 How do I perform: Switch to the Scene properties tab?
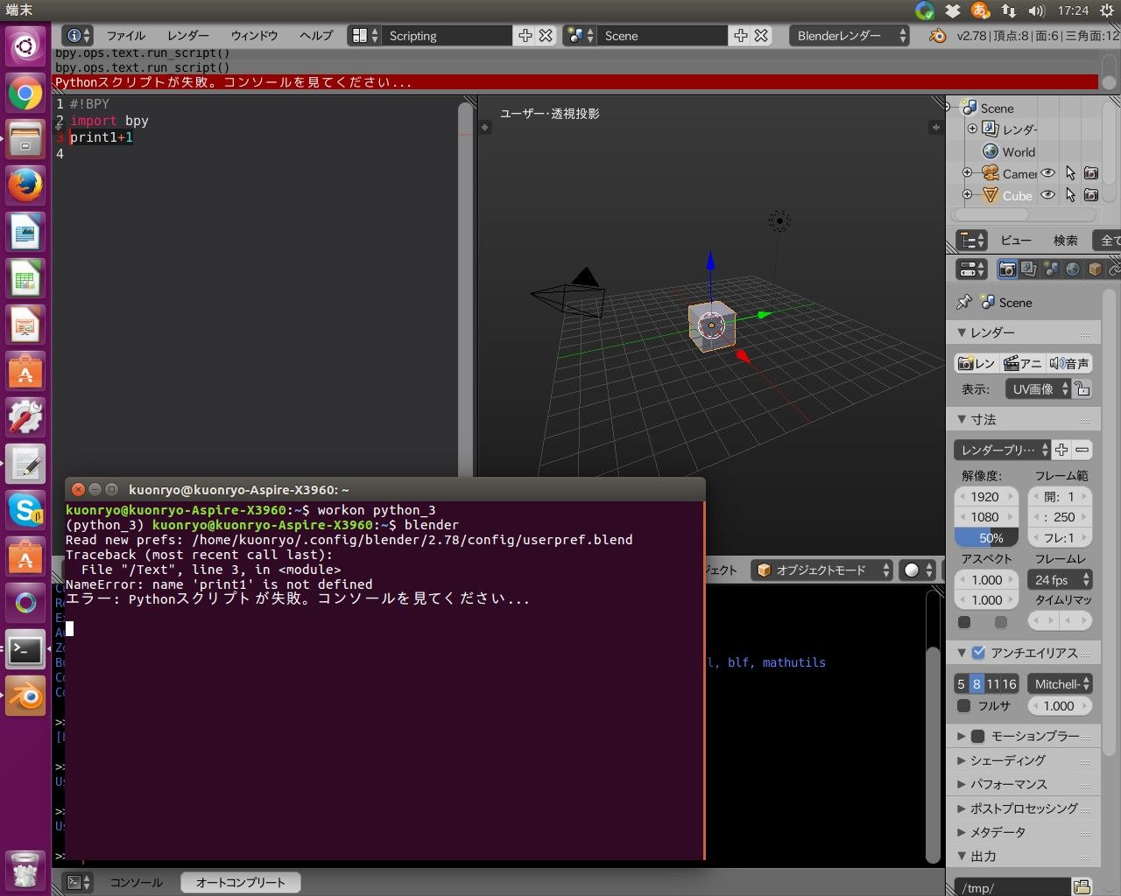(x=1051, y=269)
